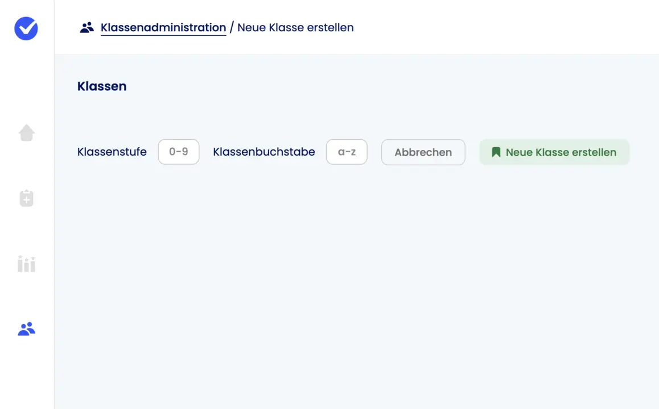This screenshot has width=659, height=409.
Task: Submit with green 'Neue Klasse erstellen' button
Action: tap(554, 152)
